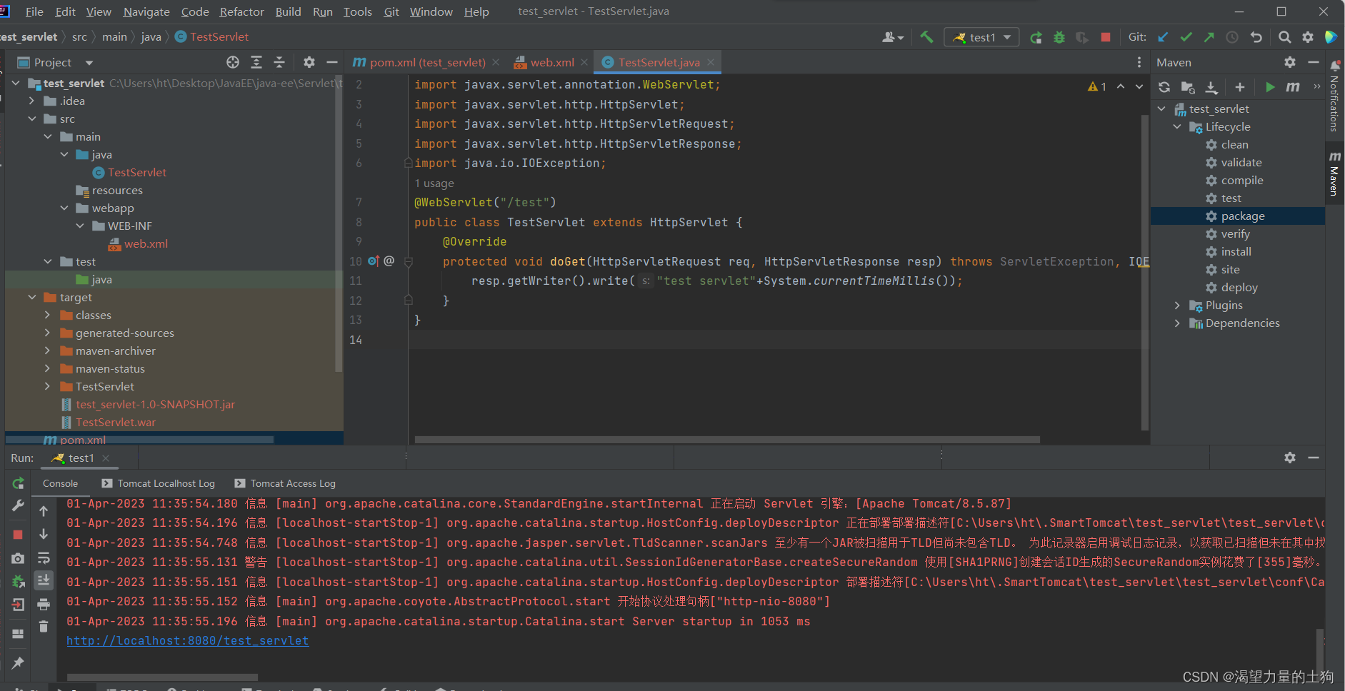Toggle the Notifications side panel button
The width and height of the screenshot is (1345, 691).
pyautogui.click(x=1334, y=96)
